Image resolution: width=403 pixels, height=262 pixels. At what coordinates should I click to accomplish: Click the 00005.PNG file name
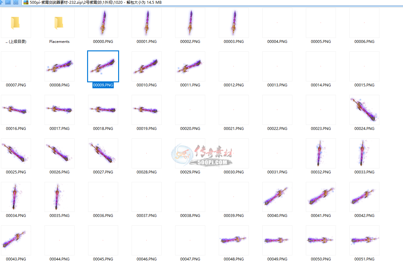coord(321,42)
